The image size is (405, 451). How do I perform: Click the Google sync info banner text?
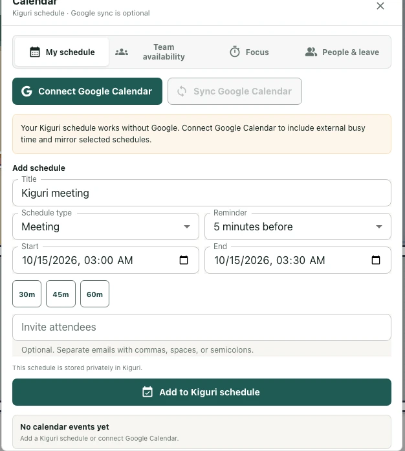click(193, 134)
